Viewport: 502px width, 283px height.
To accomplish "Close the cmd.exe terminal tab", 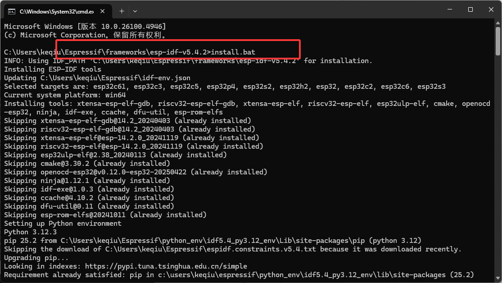I will click(x=104, y=10).
